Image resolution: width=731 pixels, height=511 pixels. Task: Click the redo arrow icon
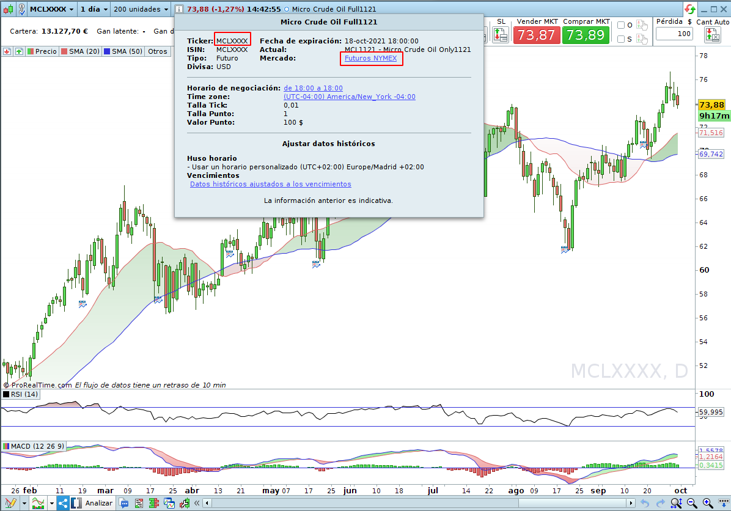pos(661,503)
